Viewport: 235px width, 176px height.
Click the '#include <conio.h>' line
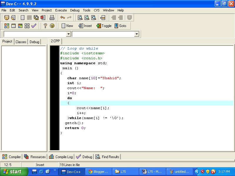pyautogui.click(x=81, y=58)
